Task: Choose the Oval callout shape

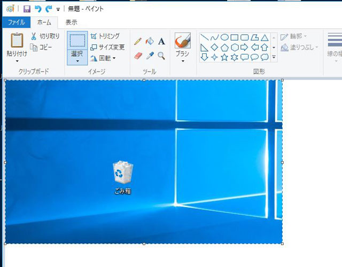Action: [x=254, y=57]
